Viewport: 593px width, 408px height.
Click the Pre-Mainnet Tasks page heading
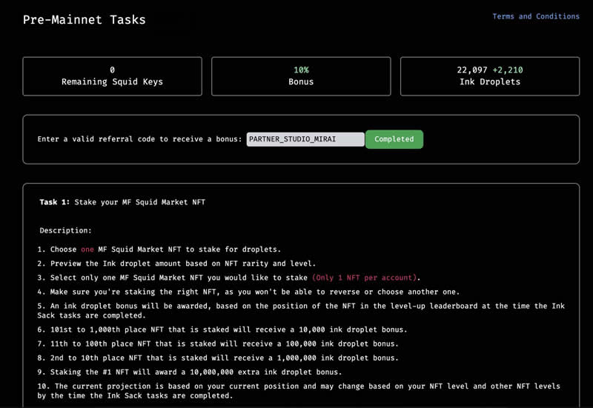click(84, 20)
